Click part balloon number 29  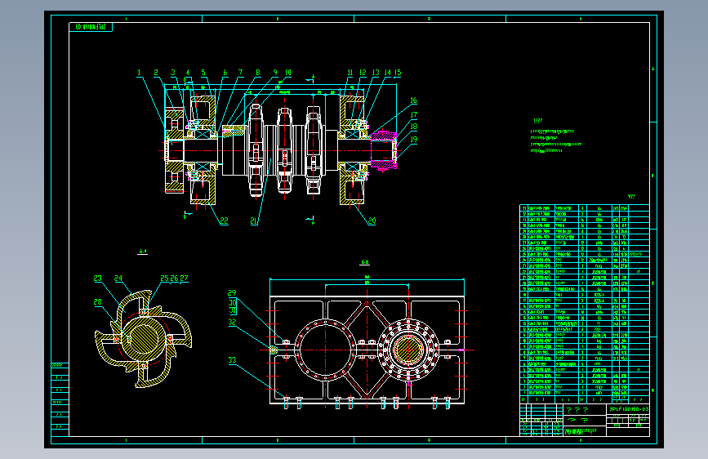click(232, 292)
